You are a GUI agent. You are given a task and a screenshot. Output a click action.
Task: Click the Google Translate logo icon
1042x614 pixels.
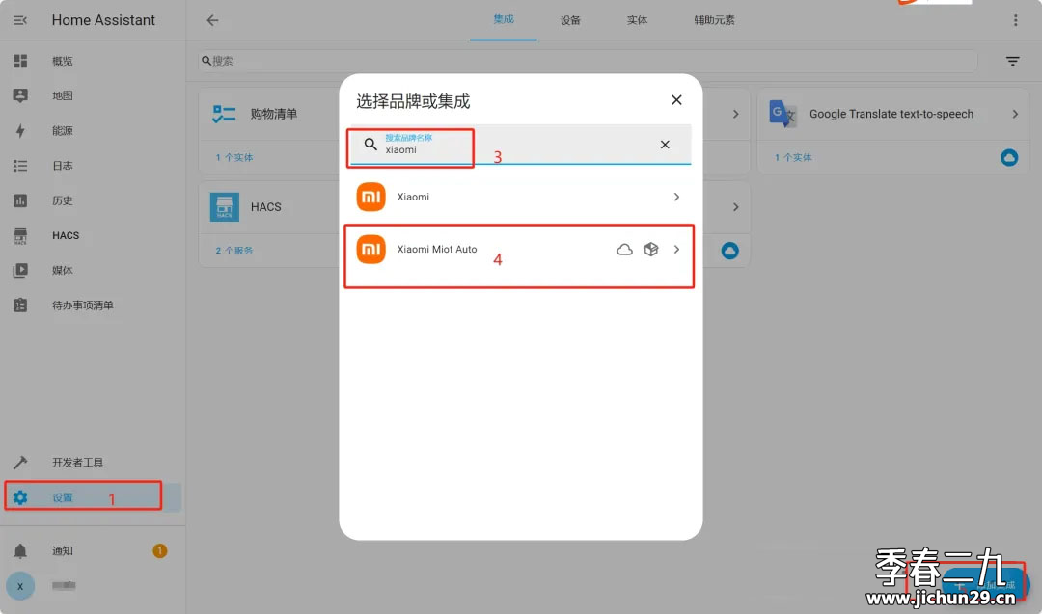pyautogui.click(x=782, y=114)
